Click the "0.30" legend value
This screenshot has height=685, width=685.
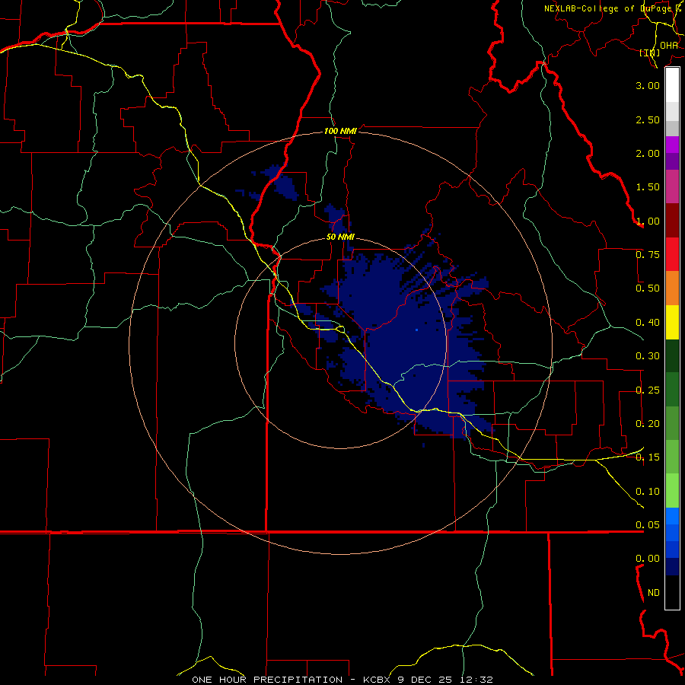click(648, 356)
